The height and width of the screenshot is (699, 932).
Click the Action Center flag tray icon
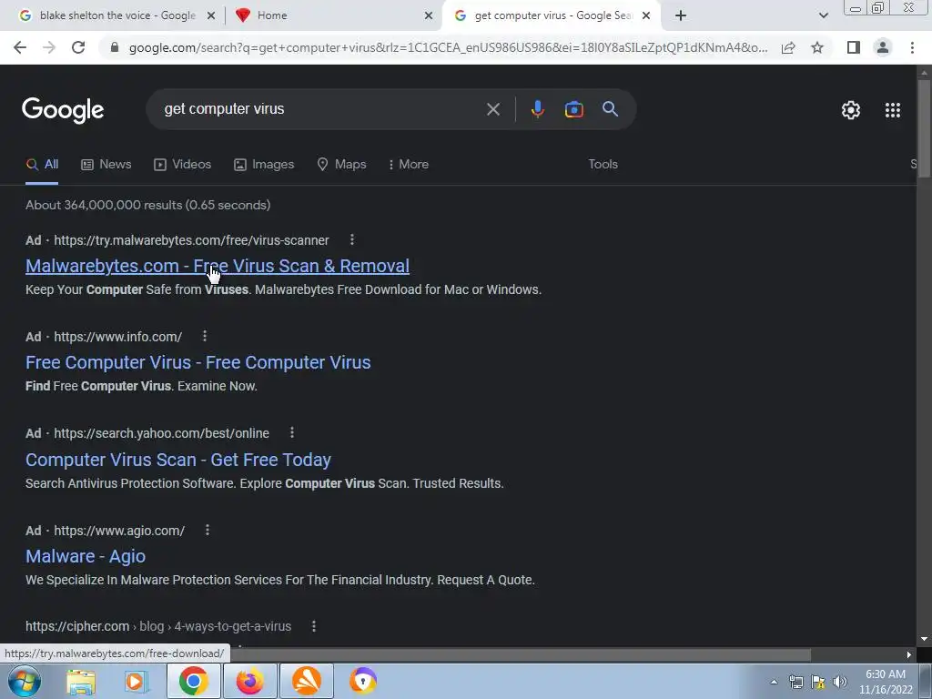pyautogui.click(x=818, y=682)
